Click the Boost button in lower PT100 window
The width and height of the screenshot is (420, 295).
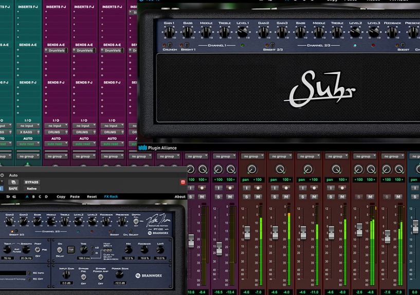114,231
